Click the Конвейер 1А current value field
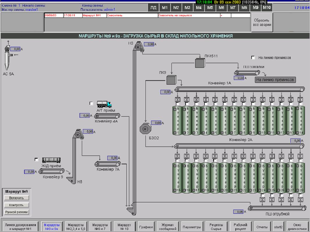 click(165, 92)
